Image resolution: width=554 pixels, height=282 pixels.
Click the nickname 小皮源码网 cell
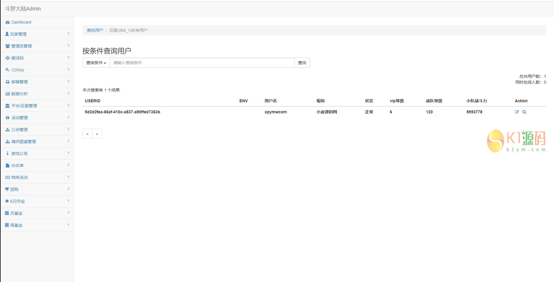click(327, 112)
